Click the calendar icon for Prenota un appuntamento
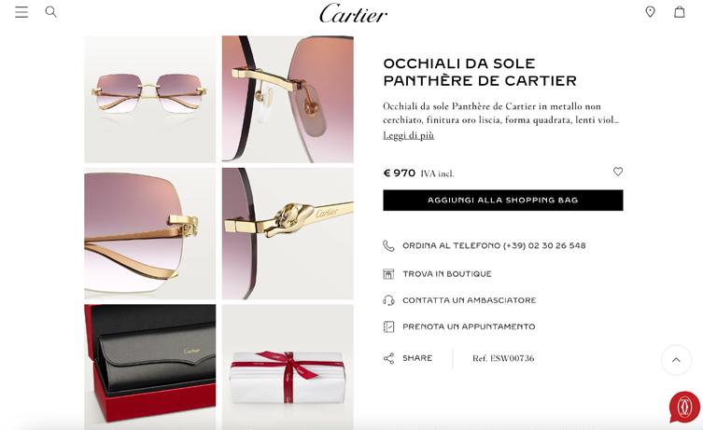The width and height of the screenshot is (703, 430). tap(388, 326)
